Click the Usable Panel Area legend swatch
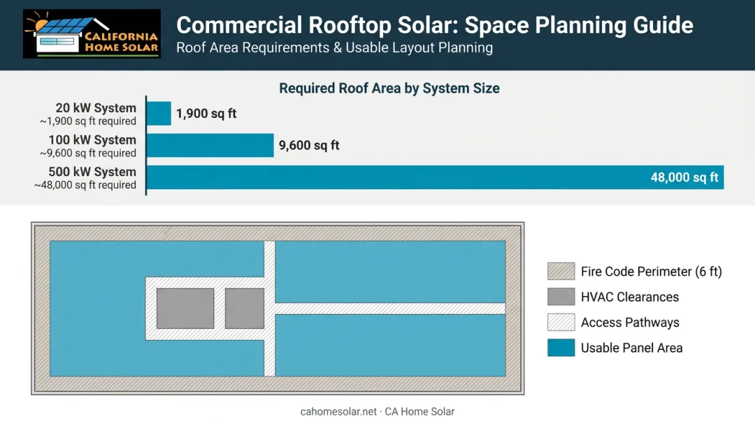755x421 pixels. pyautogui.click(x=561, y=348)
